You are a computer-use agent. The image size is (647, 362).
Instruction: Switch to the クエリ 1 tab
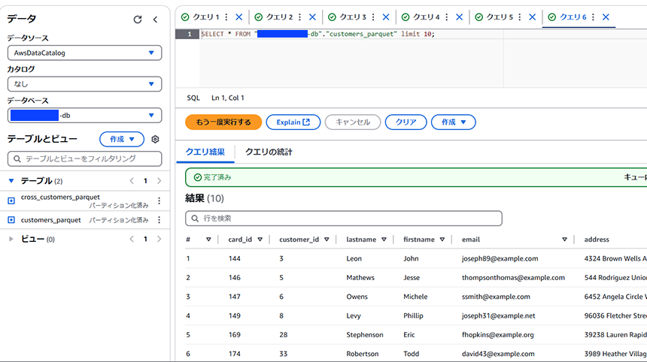[205, 17]
